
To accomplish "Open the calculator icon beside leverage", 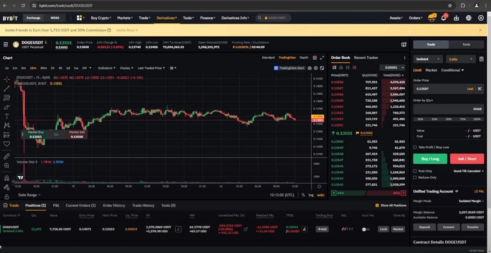I will pyautogui.click(x=481, y=59).
